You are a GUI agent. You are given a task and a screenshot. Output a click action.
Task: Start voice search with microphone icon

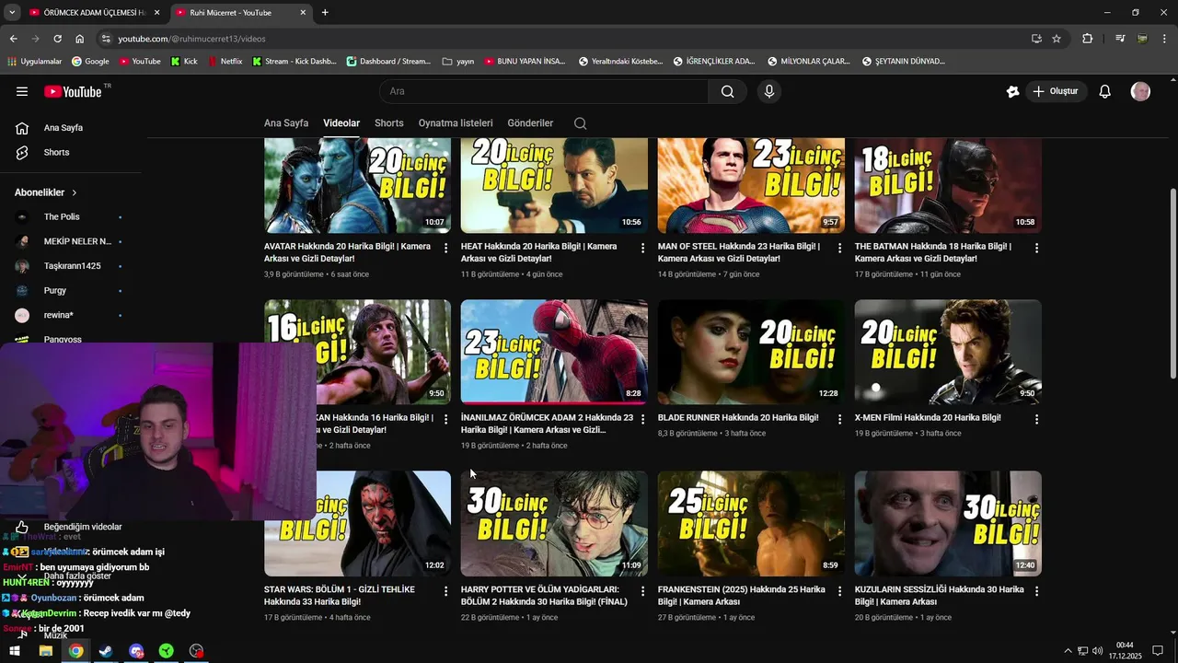769,91
